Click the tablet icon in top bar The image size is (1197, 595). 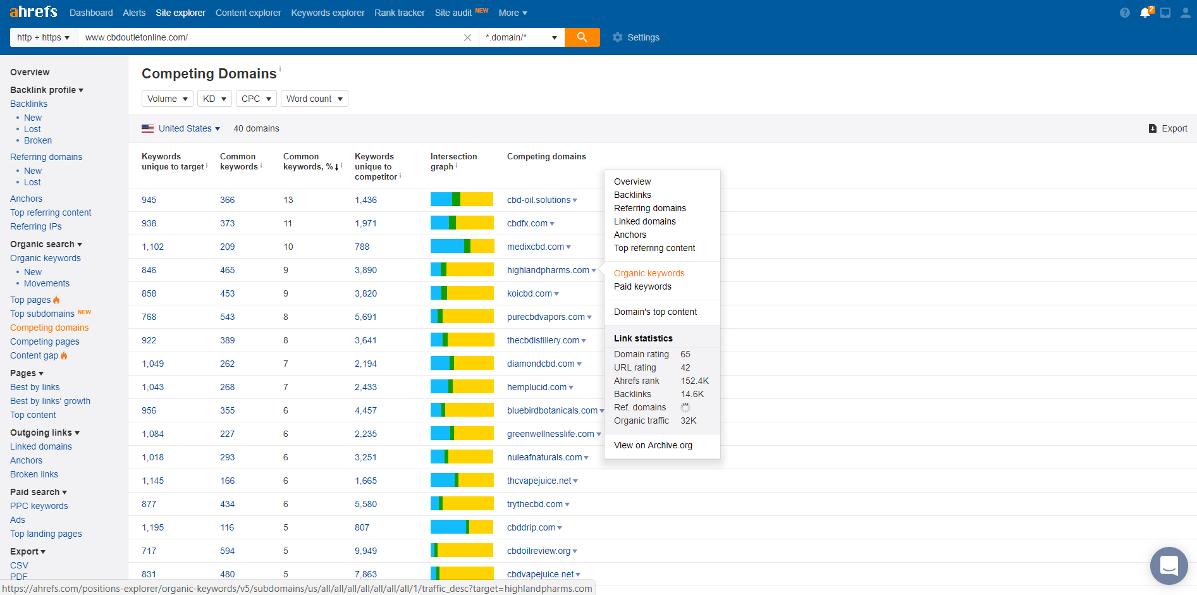(x=1165, y=13)
